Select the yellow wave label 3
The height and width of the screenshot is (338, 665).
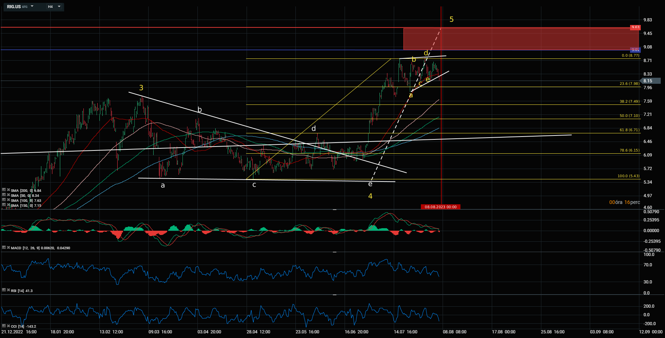click(x=141, y=88)
